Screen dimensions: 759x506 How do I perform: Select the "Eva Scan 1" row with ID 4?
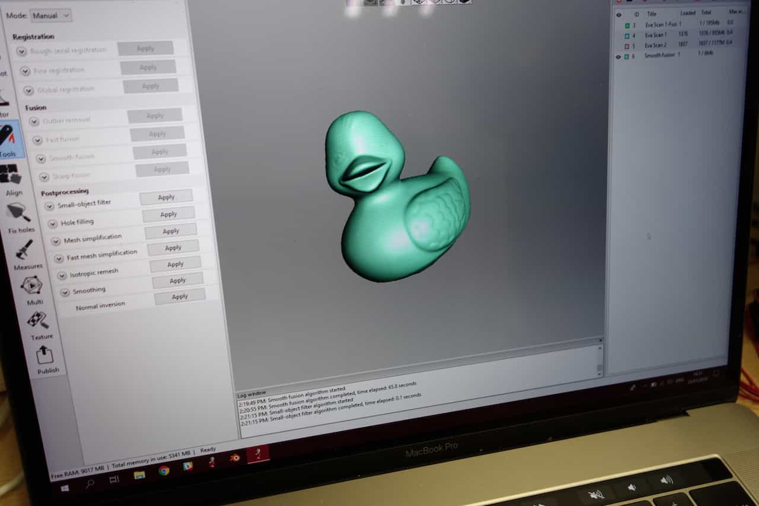(x=656, y=35)
